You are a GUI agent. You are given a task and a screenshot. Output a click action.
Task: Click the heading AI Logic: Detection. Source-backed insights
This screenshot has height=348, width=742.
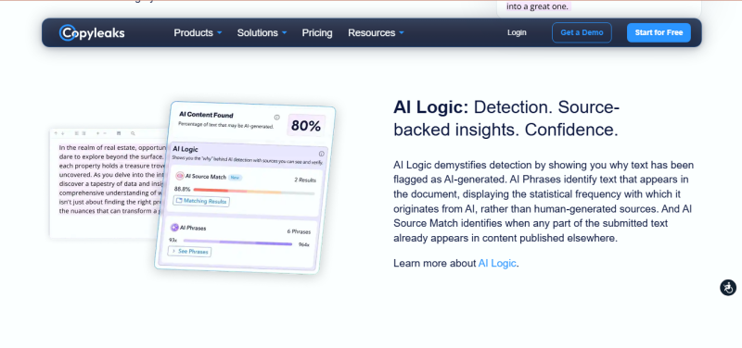coord(506,118)
